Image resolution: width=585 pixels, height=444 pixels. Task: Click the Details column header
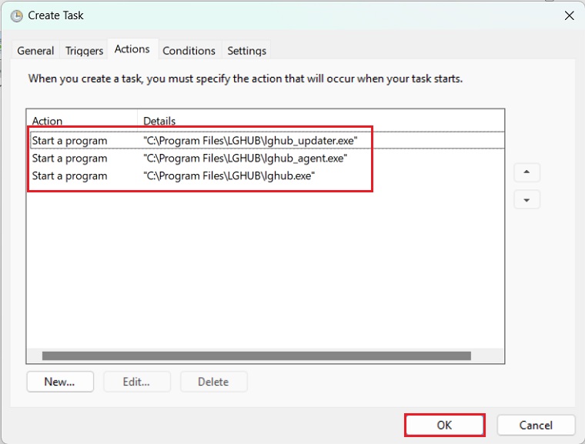321,120
